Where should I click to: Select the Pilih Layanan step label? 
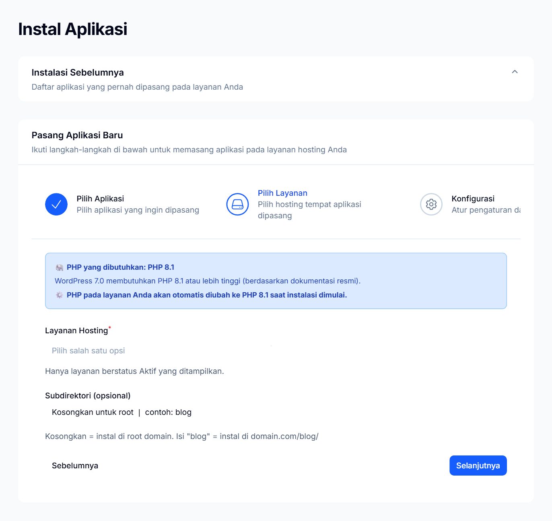tap(282, 193)
